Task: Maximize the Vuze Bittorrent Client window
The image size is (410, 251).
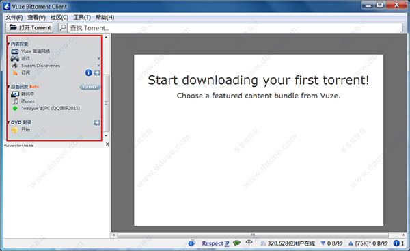Action: click(380, 5)
